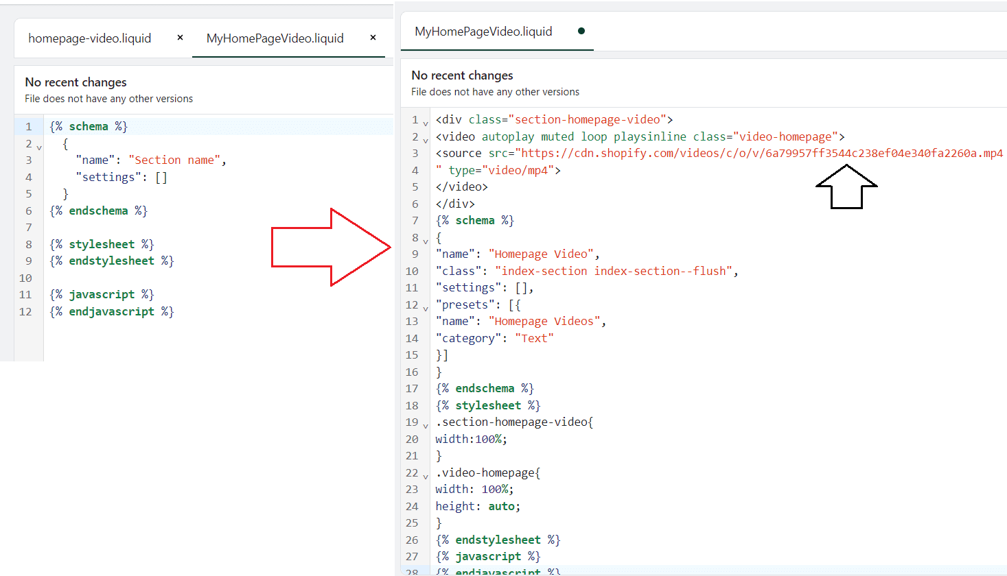Collapse the .video-homepage rule fold at line 22
This screenshot has height=576, width=1007.
(426, 477)
